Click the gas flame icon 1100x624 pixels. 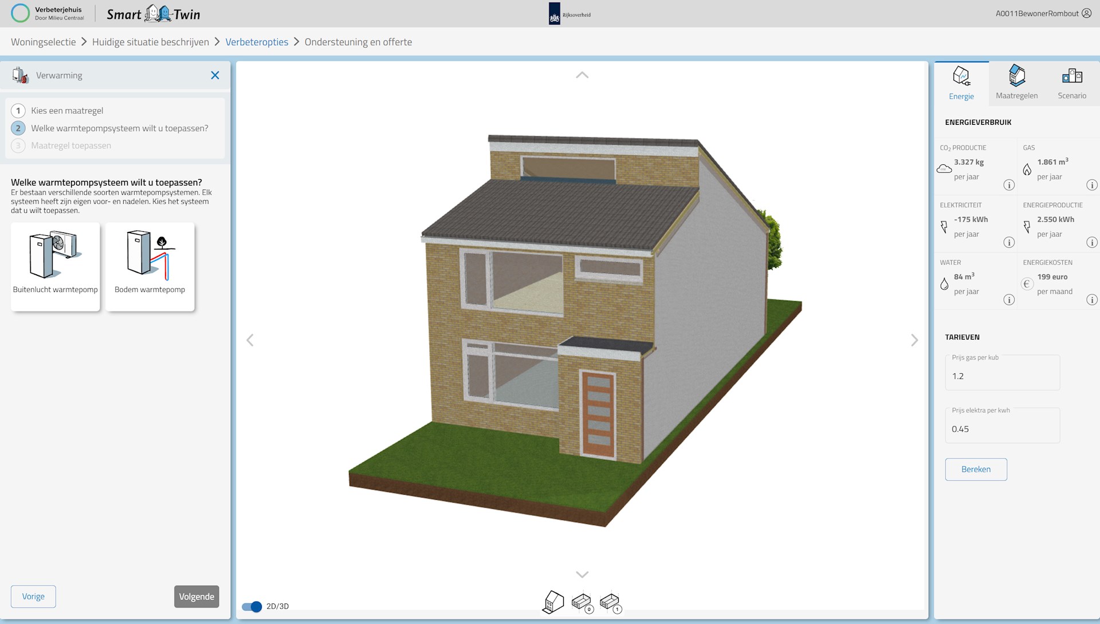(1027, 169)
